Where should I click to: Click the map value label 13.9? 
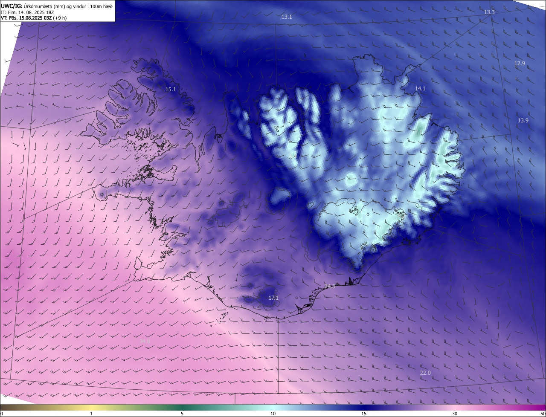click(523, 120)
